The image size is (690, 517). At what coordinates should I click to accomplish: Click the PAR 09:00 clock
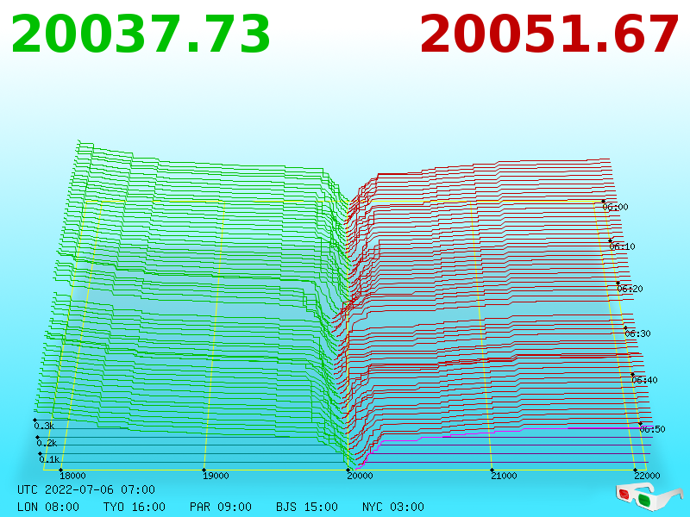(221, 507)
